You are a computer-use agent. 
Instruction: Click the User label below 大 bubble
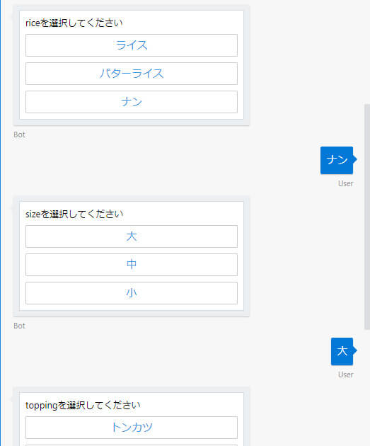[345, 374]
